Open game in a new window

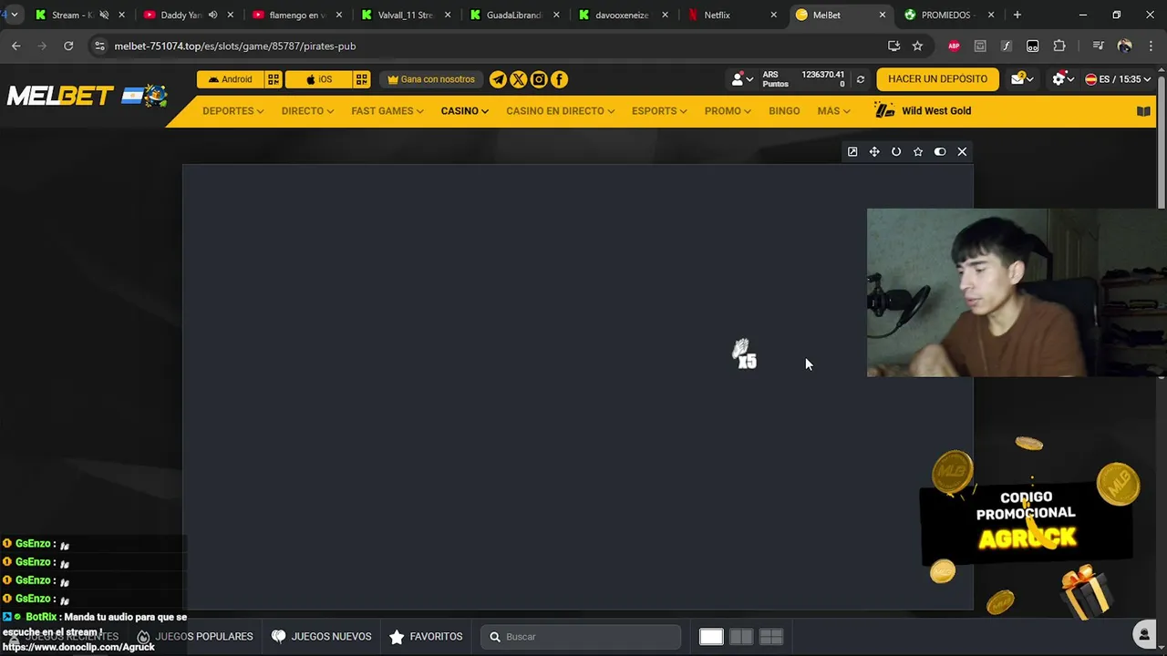[x=852, y=152]
